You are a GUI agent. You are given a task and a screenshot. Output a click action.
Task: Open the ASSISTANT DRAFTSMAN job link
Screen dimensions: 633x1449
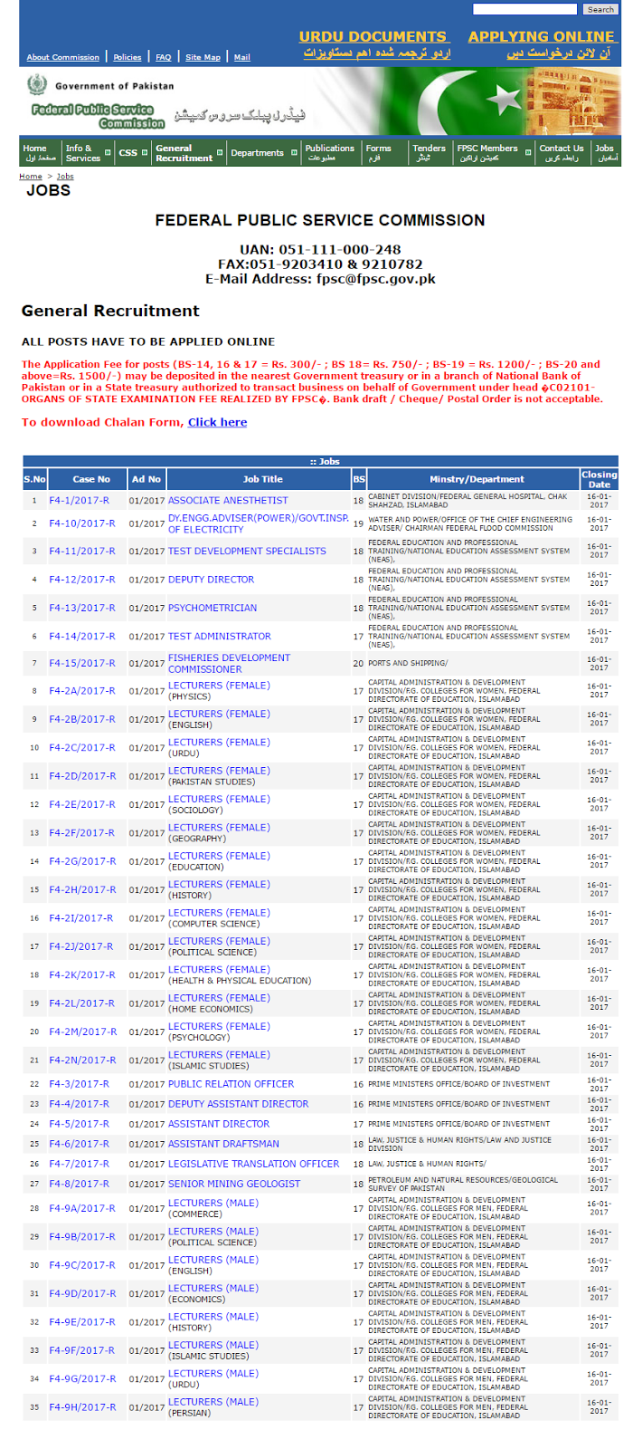[223, 1144]
